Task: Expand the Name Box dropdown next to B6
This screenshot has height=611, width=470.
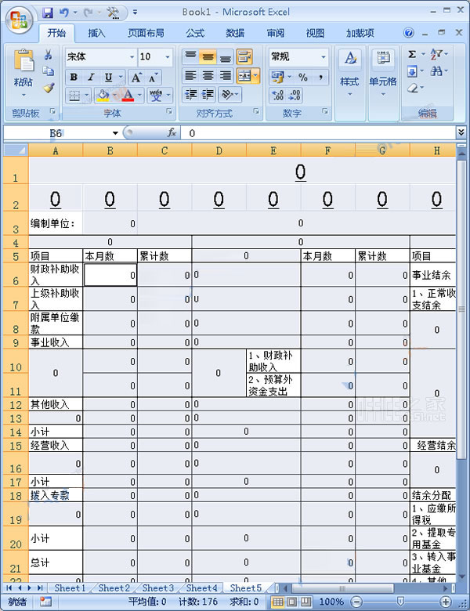Action: (115, 133)
